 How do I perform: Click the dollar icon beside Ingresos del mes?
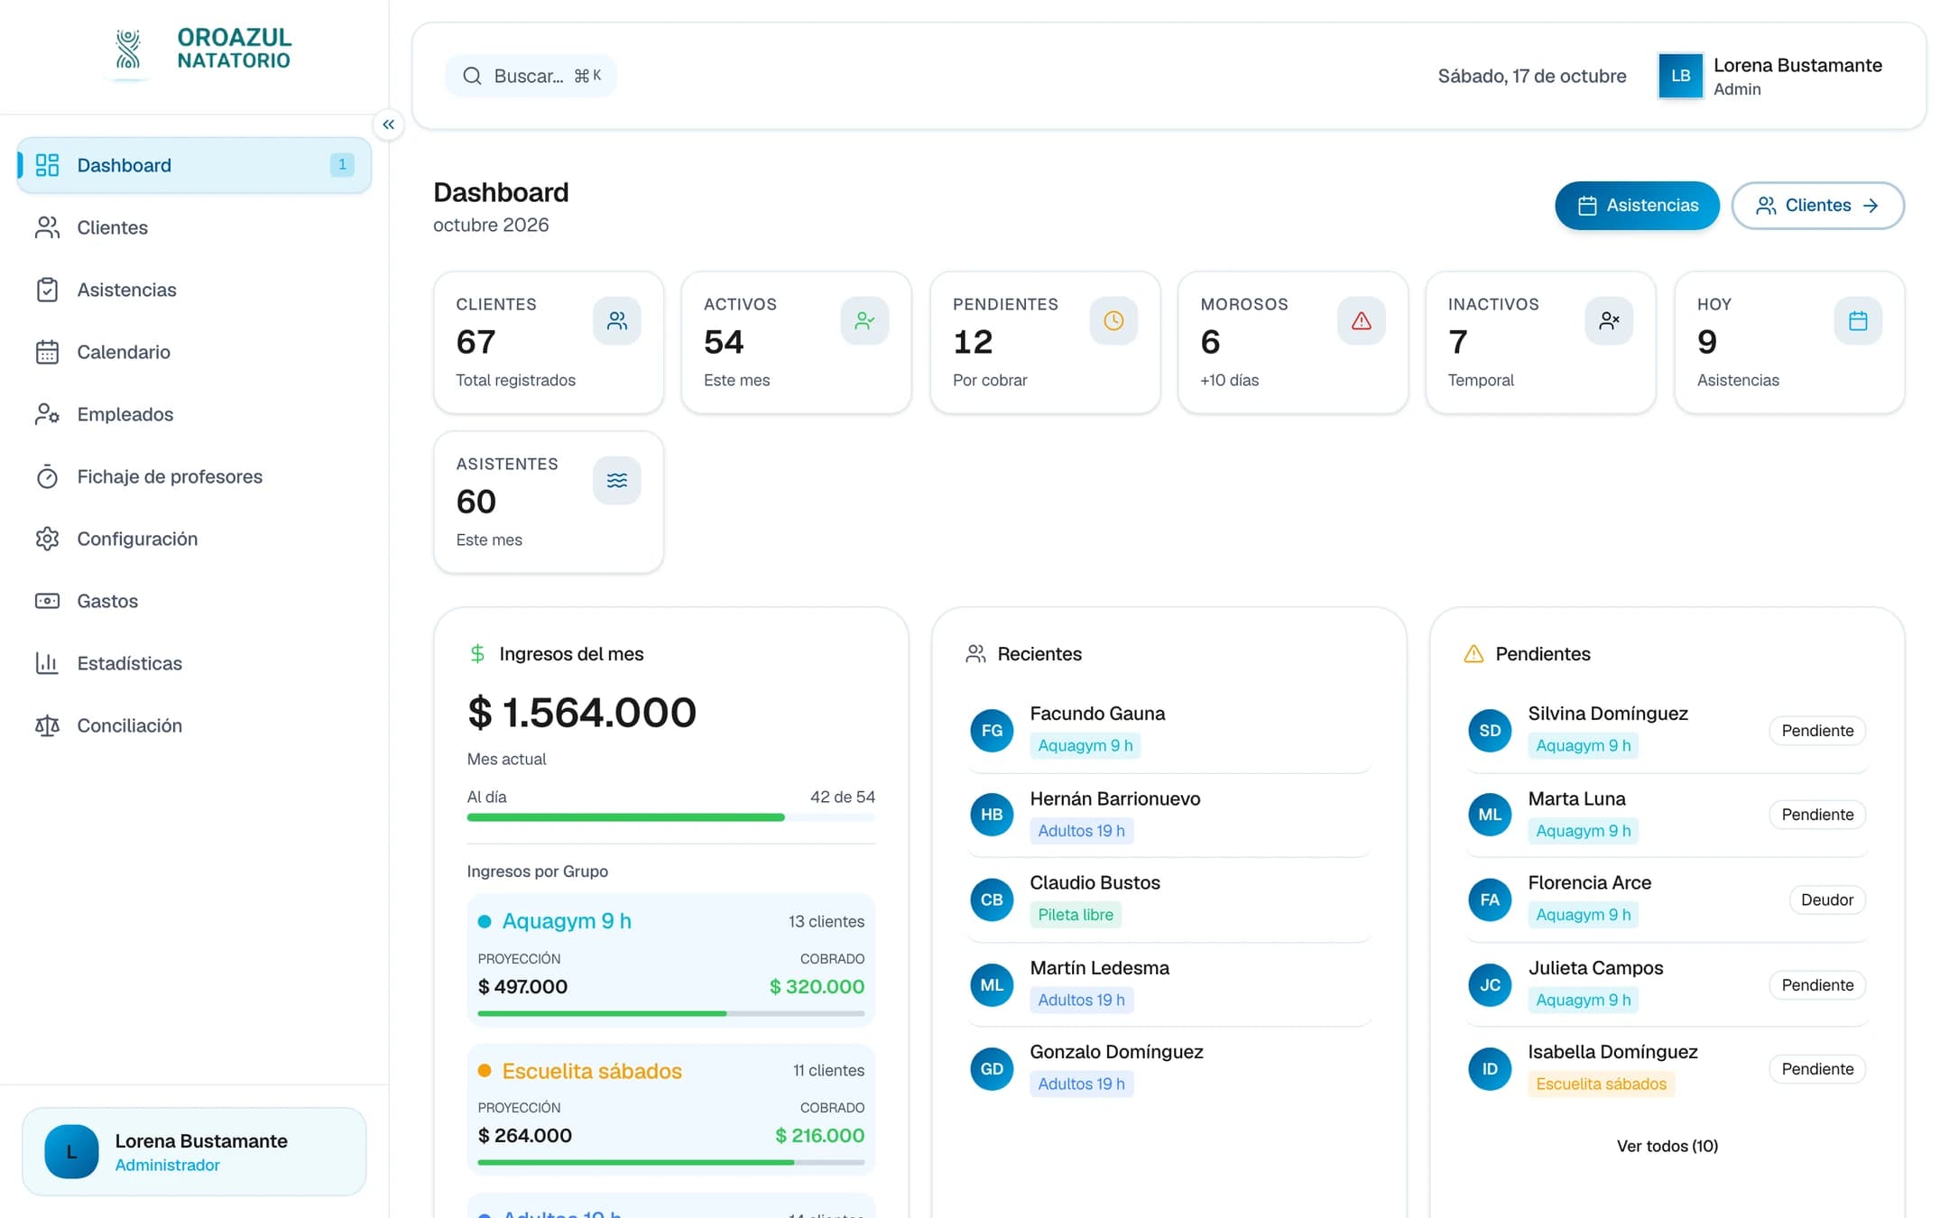tap(477, 654)
